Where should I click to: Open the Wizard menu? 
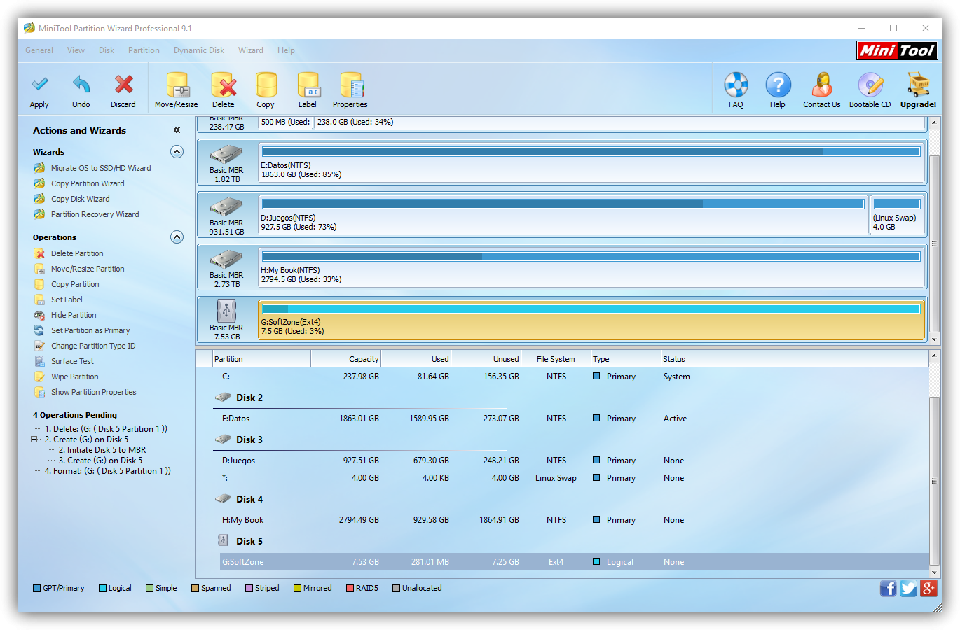[x=251, y=50]
